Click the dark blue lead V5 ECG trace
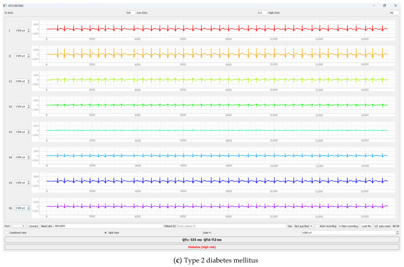The height and width of the screenshot is (267, 404). pyautogui.click(x=217, y=181)
